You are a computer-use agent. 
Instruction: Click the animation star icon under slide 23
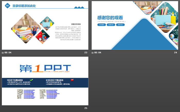click(3, 53)
